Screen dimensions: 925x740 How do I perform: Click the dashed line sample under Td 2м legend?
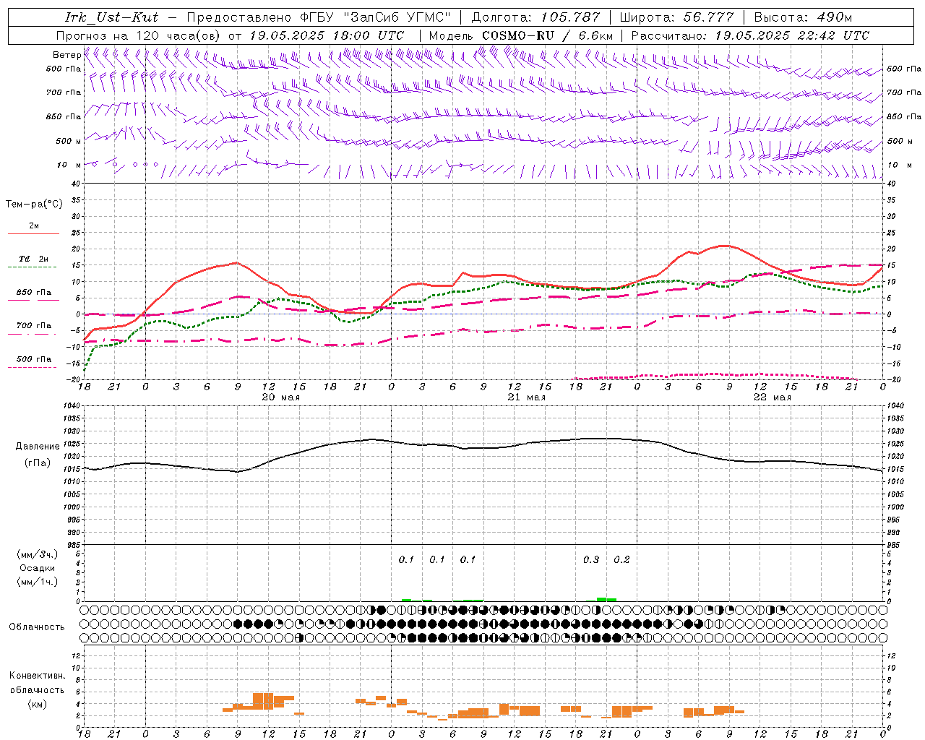(32, 267)
